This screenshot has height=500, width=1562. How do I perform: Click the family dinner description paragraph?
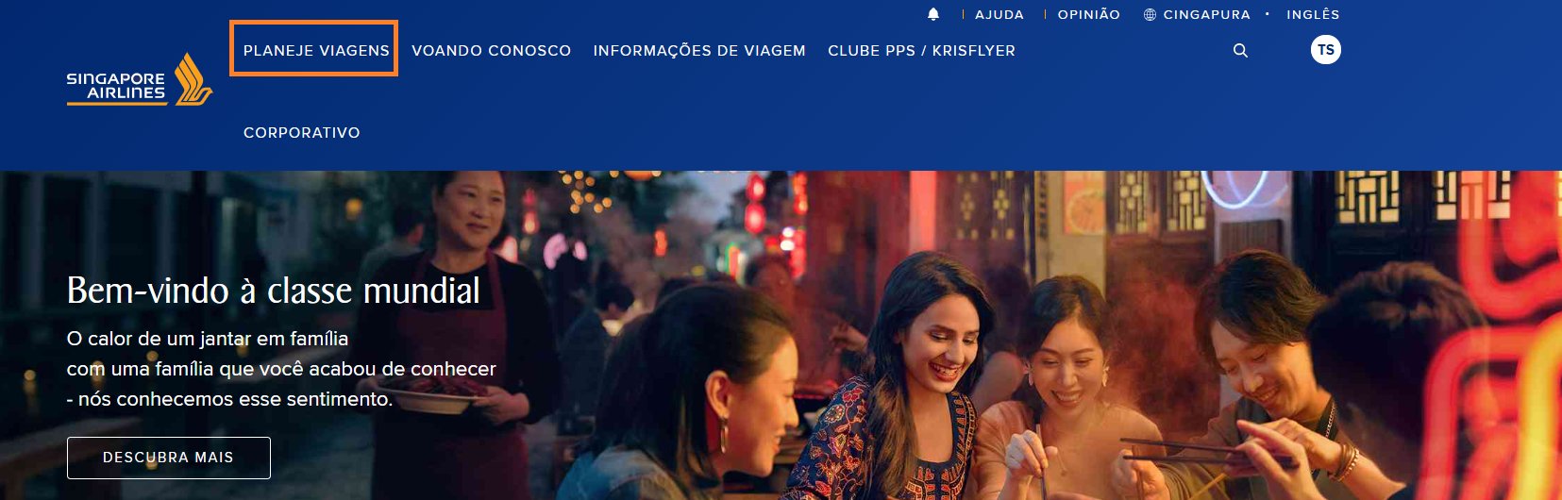pyautogui.click(x=281, y=369)
